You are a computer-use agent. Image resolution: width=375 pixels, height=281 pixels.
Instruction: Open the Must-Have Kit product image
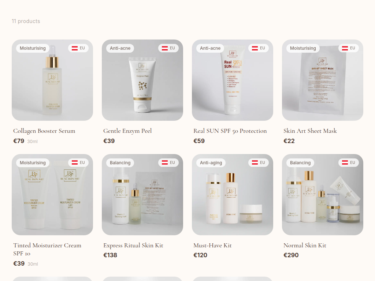coord(233,195)
